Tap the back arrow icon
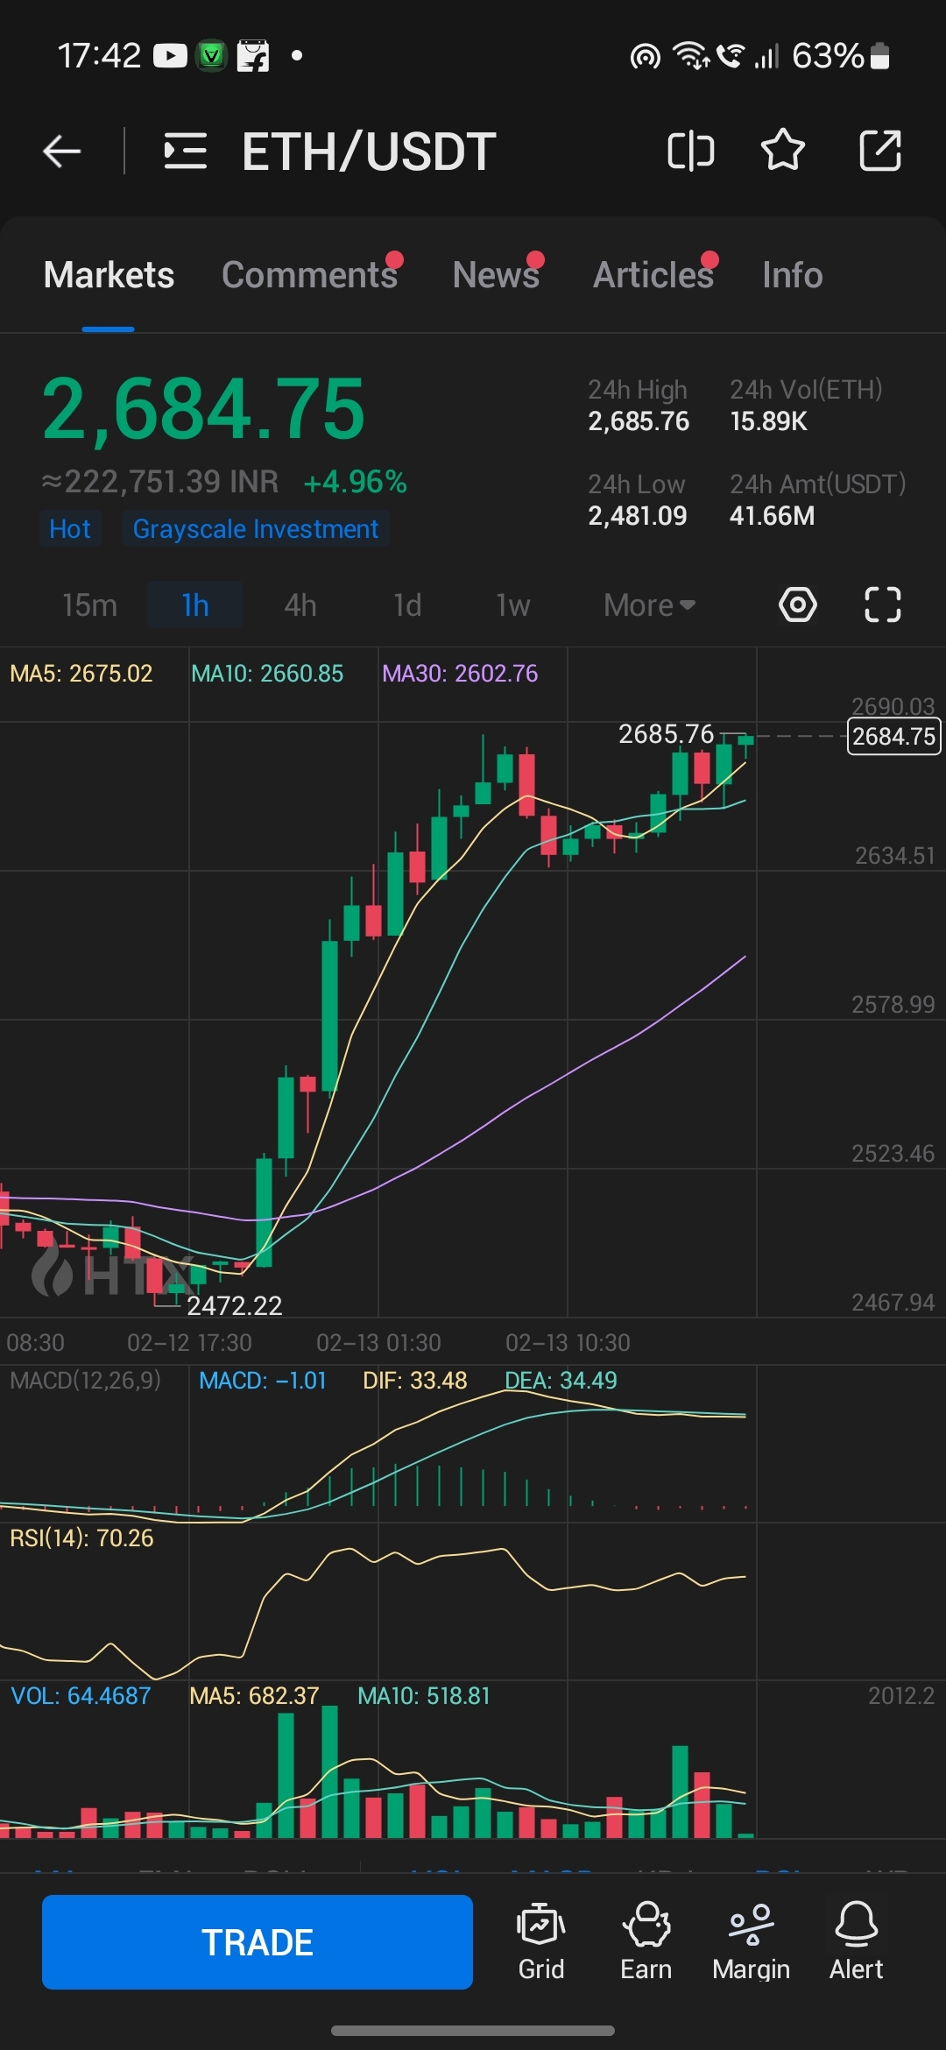The image size is (946, 2050). coord(62,152)
